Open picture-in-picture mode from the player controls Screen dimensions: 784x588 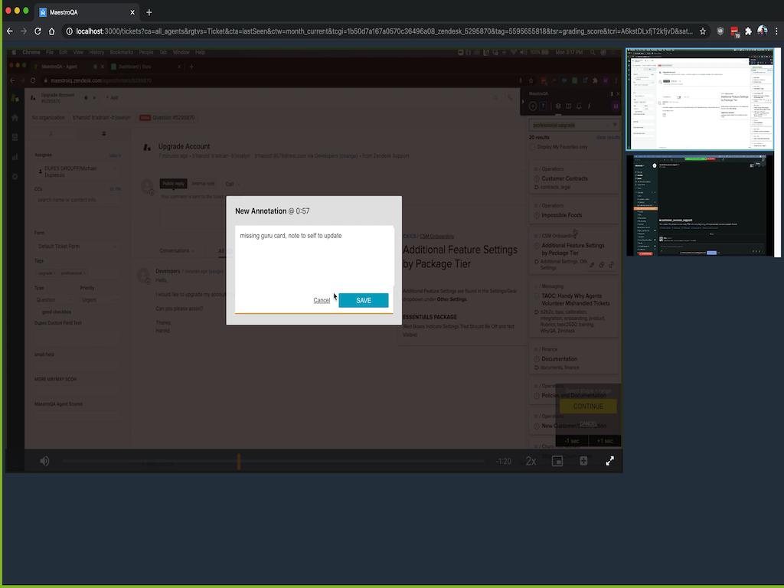tap(557, 461)
